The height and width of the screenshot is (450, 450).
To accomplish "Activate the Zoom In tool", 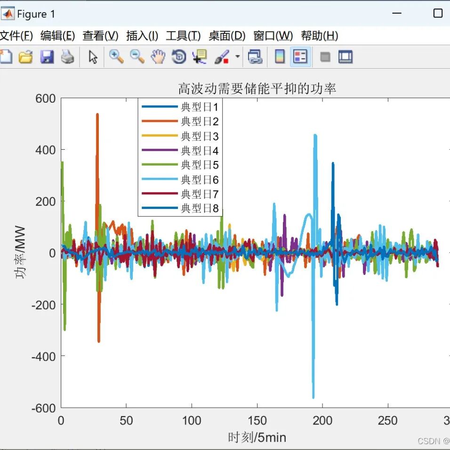I will (116, 56).
